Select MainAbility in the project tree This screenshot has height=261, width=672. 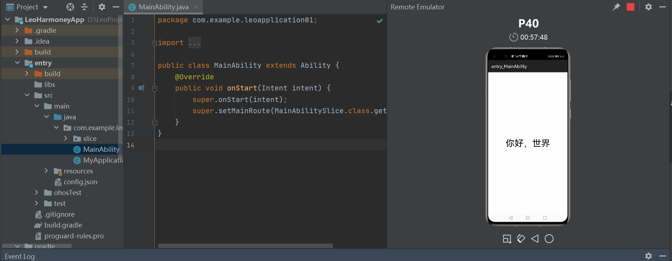101,149
